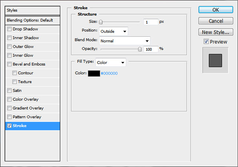Image resolution: width=238 pixels, height=167 pixels.
Task: Click the #000000 hex color text
Action: [109, 74]
